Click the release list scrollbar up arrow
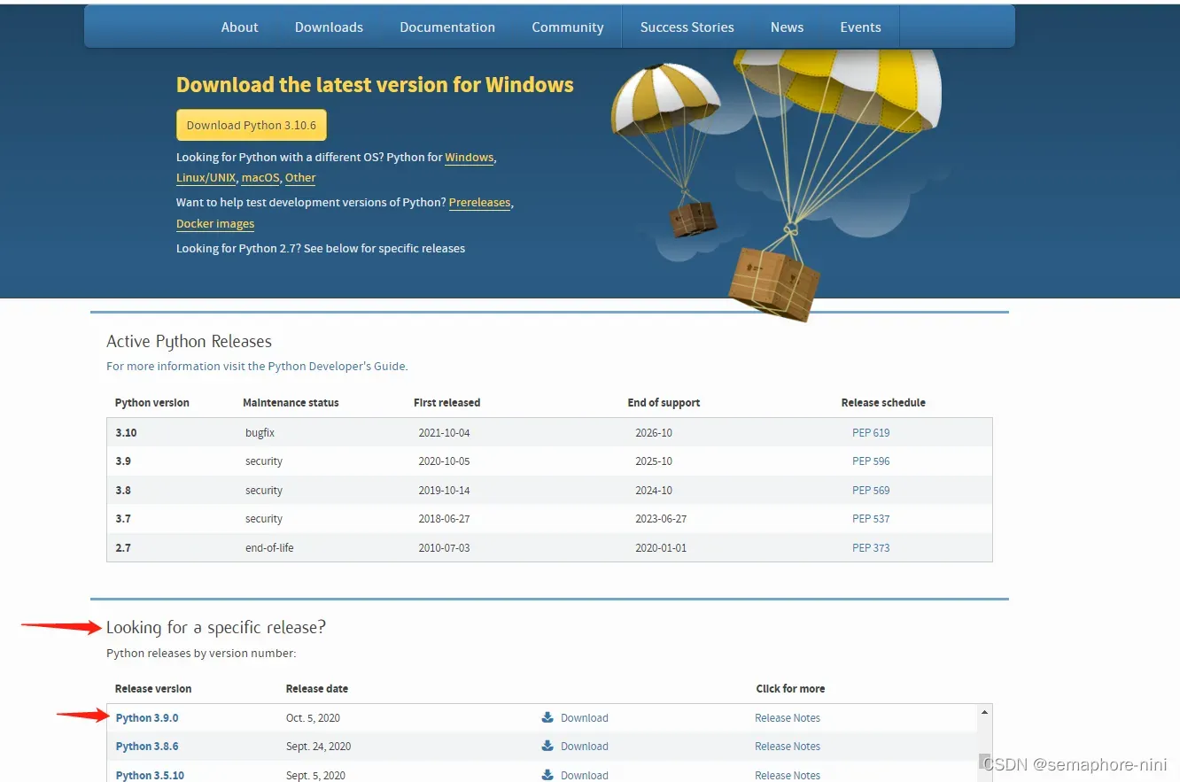Viewport: 1180px width, 782px height. (x=984, y=713)
